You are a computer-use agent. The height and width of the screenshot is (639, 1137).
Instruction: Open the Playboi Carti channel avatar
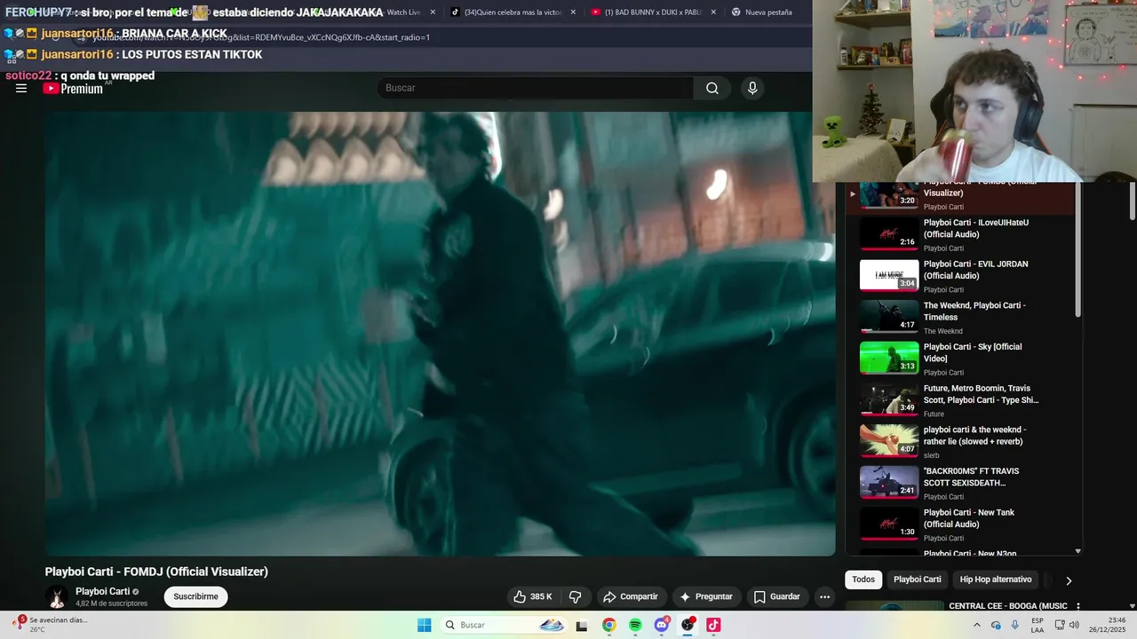point(57,597)
